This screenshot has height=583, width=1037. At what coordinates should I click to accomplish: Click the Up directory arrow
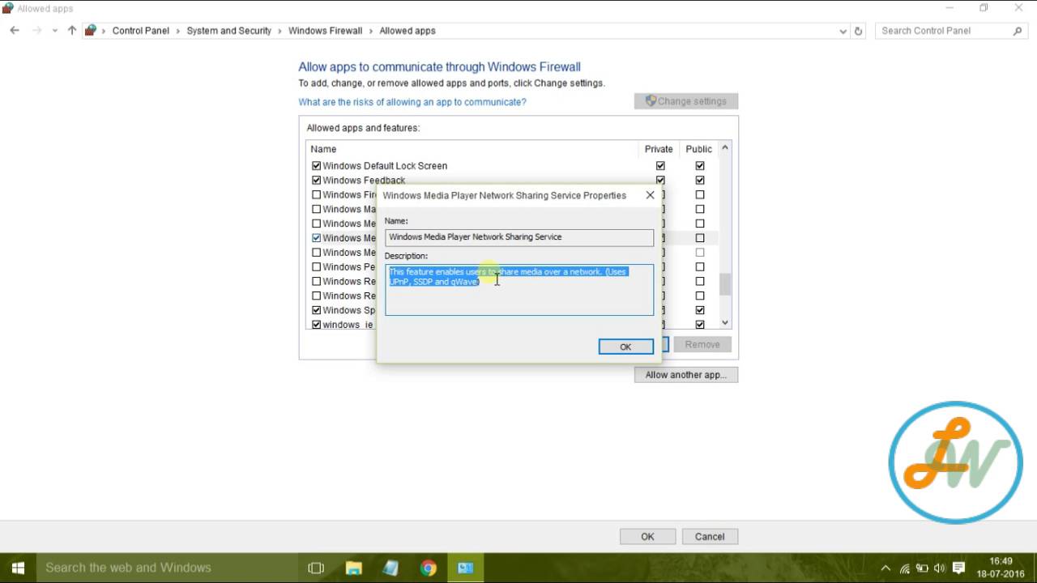pos(72,31)
